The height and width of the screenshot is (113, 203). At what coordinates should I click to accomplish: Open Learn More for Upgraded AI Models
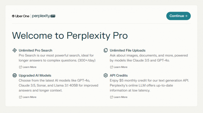tap(29, 97)
